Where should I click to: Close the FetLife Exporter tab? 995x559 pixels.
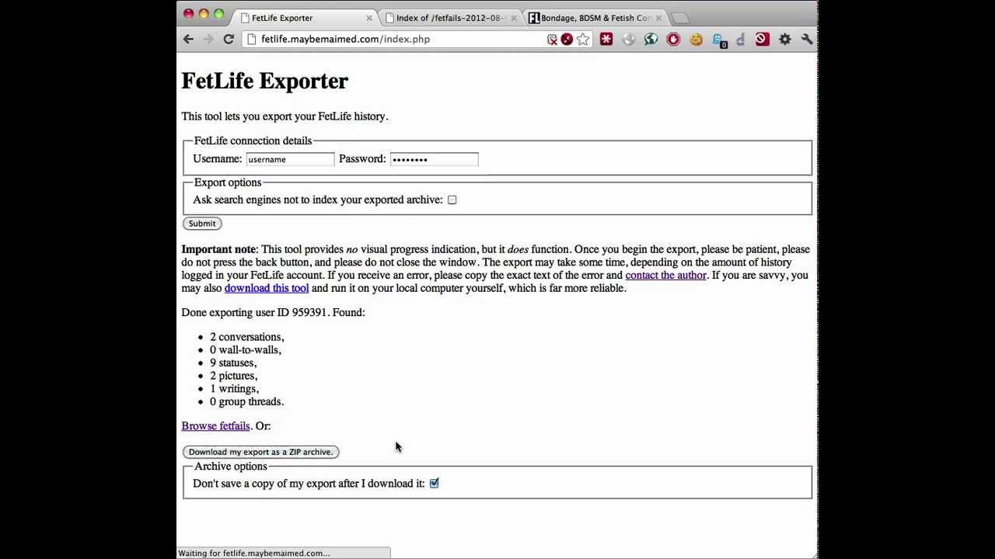pos(369,18)
